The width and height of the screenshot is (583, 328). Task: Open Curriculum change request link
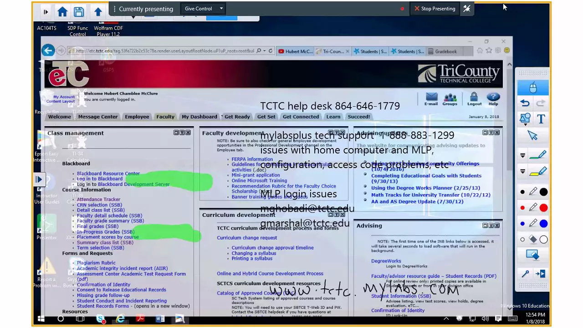pos(247,238)
